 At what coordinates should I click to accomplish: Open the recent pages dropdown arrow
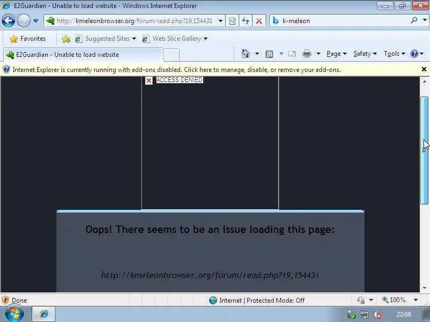(35, 21)
